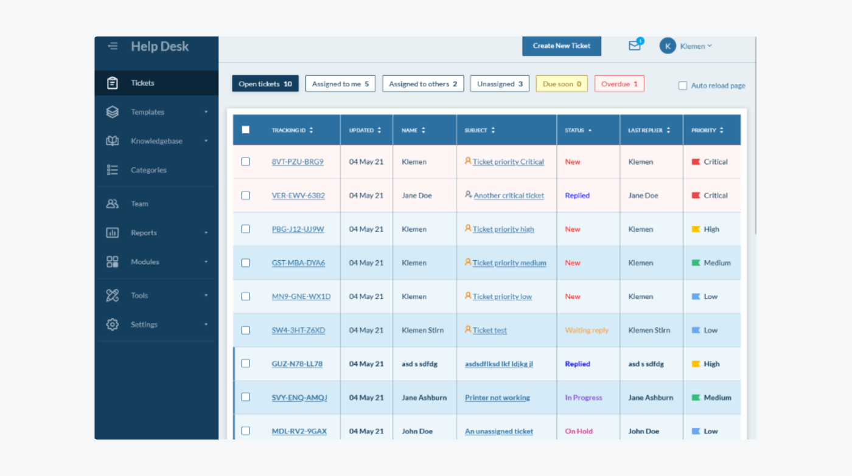Click the Low flag on row MN9-GNE-WX1D

(696, 297)
